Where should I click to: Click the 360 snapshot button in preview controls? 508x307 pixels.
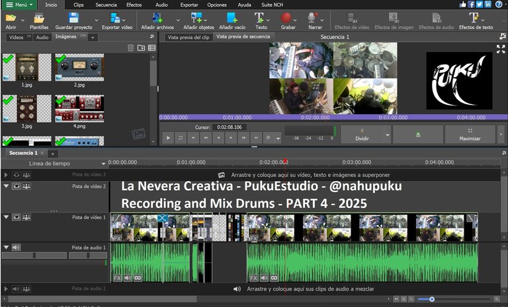tap(418, 135)
